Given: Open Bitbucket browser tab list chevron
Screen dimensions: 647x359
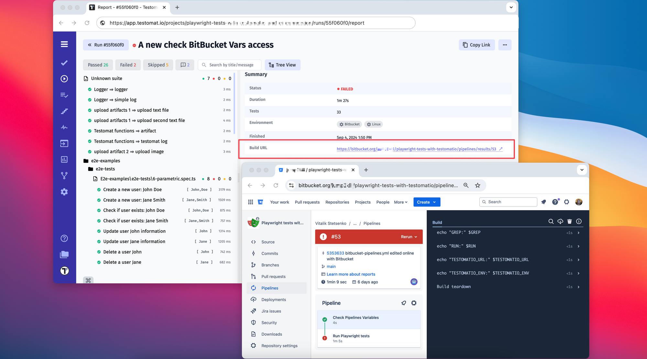Looking at the screenshot, I should click(x=582, y=170).
